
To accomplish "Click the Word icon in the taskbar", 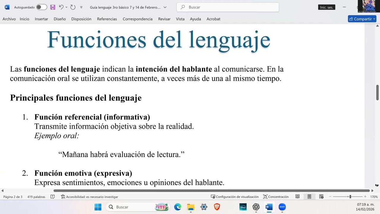I will pyautogui.click(x=269, y=207).
